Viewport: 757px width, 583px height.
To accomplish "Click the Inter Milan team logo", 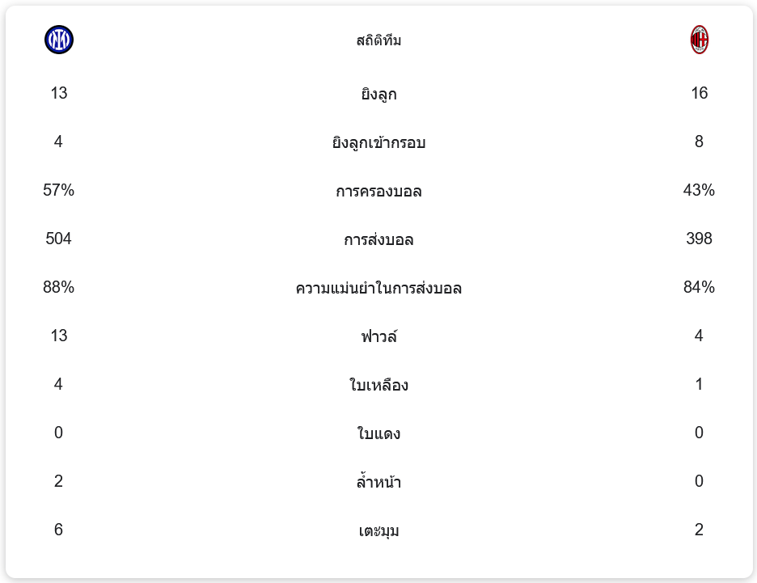I will point(59,40).
